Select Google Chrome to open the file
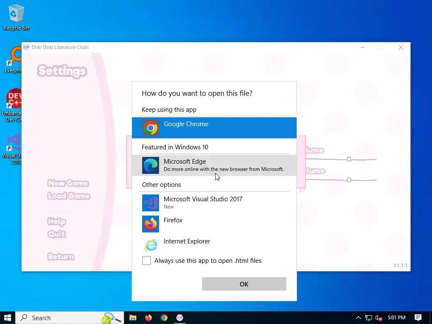Image resolution: width=432 pixels, height=324 pixels. click(x=214, y=127)
